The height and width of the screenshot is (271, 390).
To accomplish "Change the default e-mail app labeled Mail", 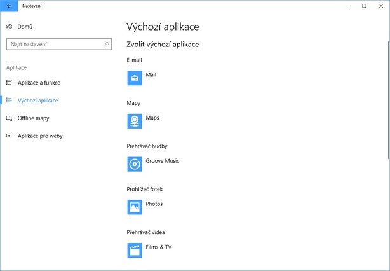I will (151, 75).
